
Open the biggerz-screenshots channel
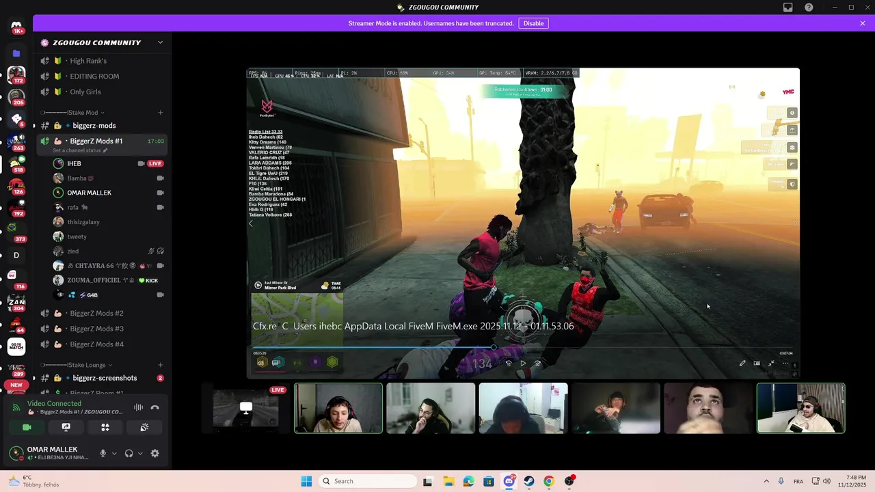[x=103, y=378]
